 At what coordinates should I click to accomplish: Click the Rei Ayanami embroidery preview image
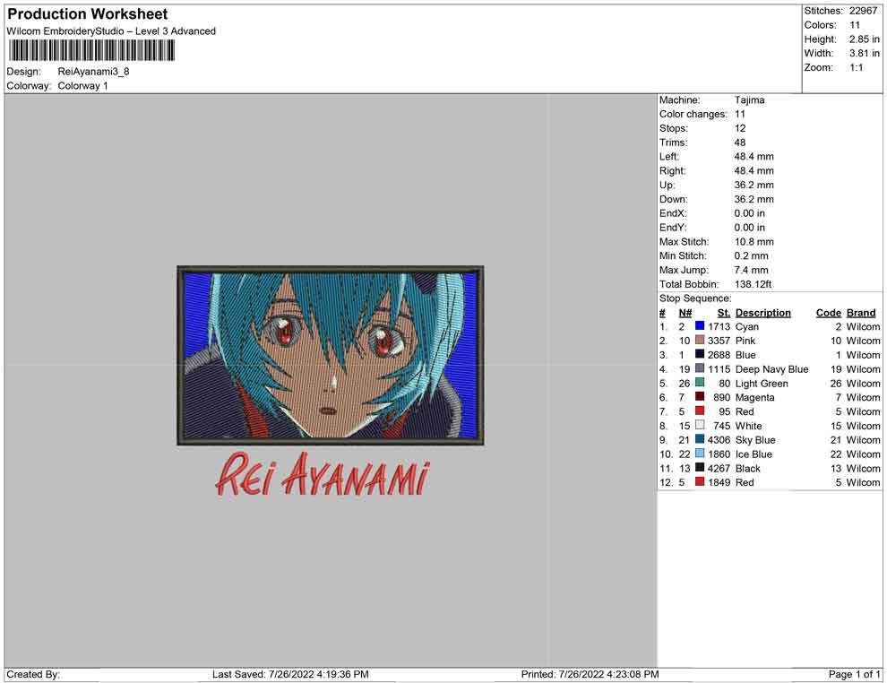pyautogui.click(x=330, y=355)
